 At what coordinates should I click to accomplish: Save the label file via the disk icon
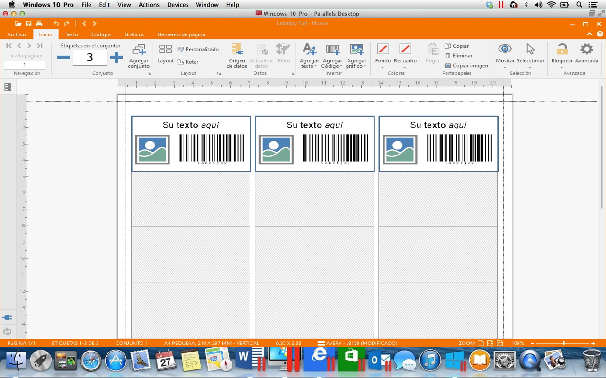tap(29, 24)
